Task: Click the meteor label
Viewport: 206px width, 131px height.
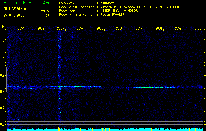Action: point(46,10)
